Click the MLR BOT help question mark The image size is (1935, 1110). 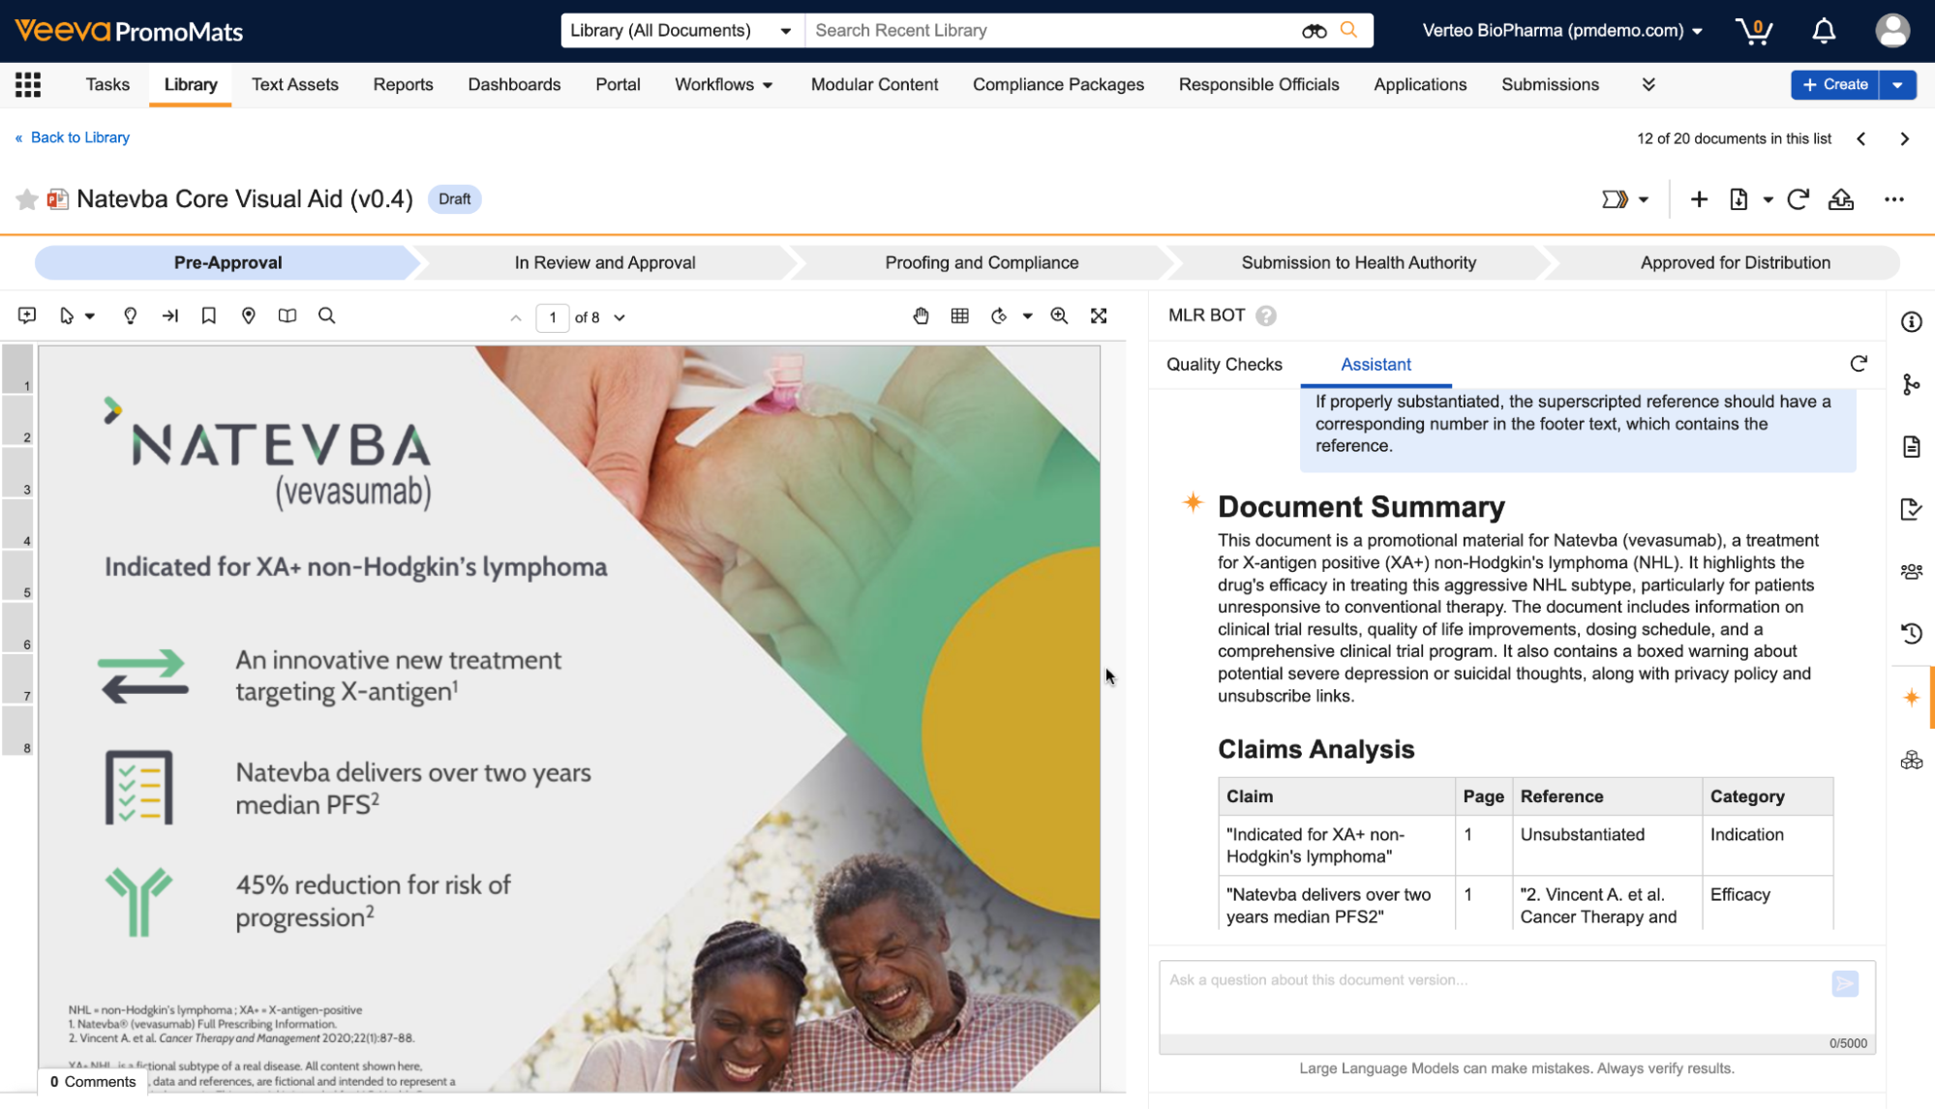1266,315
